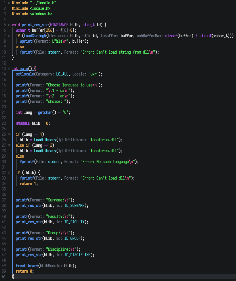The width and height of the screenshot is (236, 281).
Task: Click the "Surname:\t" format string
Action: [58, 200]
